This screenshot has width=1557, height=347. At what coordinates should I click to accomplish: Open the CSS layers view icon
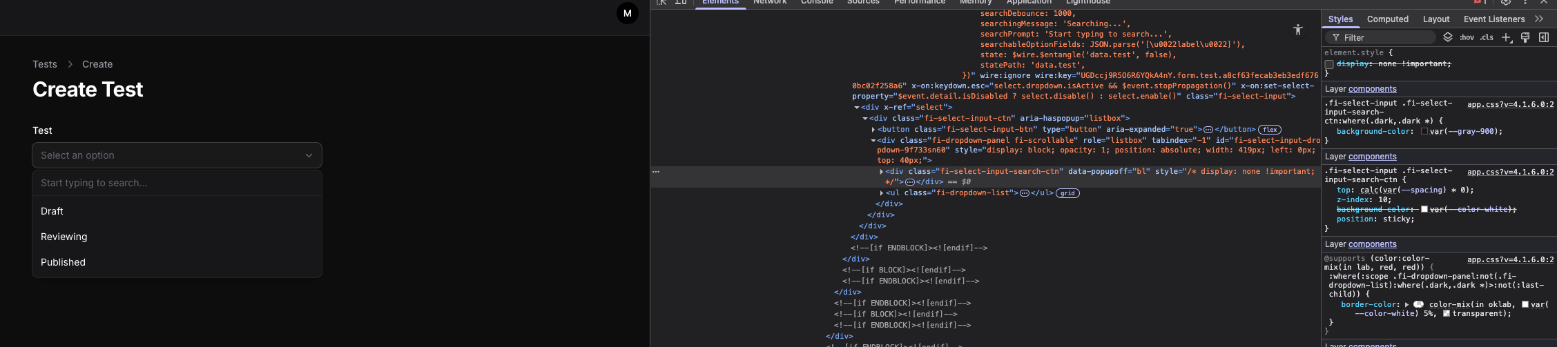(x=1448, y=37)
